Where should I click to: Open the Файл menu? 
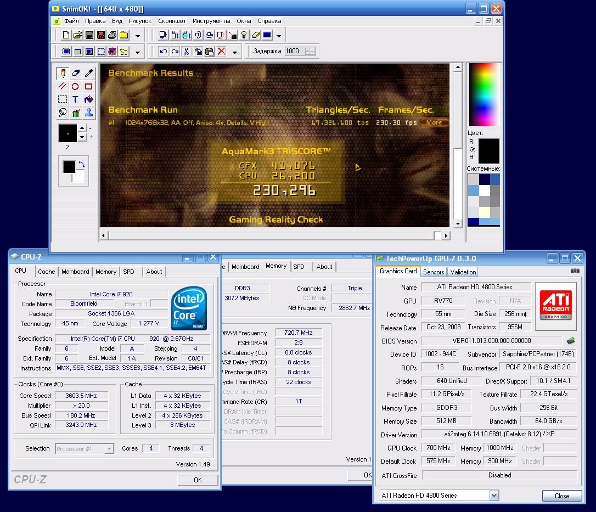click(x=71, y=21)
